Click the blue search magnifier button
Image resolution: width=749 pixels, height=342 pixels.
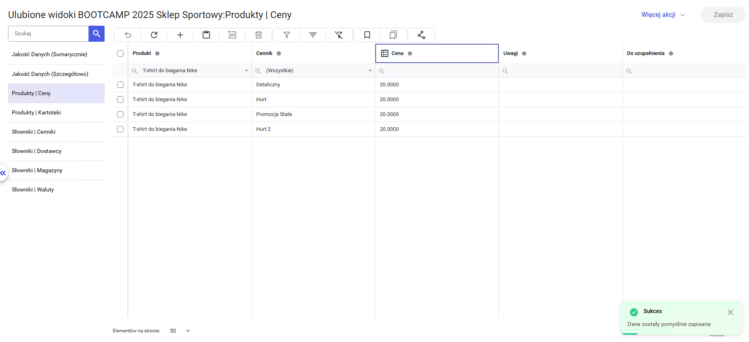[97, 34]
